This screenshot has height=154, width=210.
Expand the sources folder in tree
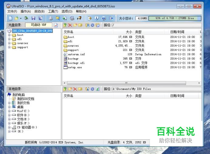click(x=9, y=43)
